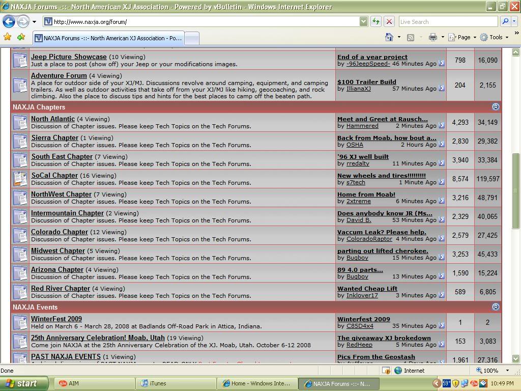Viewport: 521px width, 391px height.
Task: Collapse the NAXJA Events category
Action: pyautogui.click(x=496, y=307)
